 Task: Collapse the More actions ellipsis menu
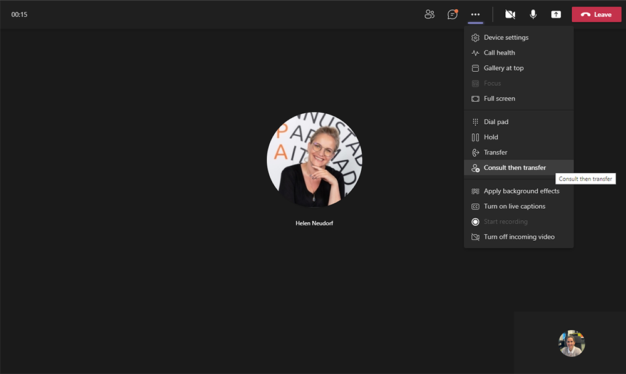(x=476, y=14)
